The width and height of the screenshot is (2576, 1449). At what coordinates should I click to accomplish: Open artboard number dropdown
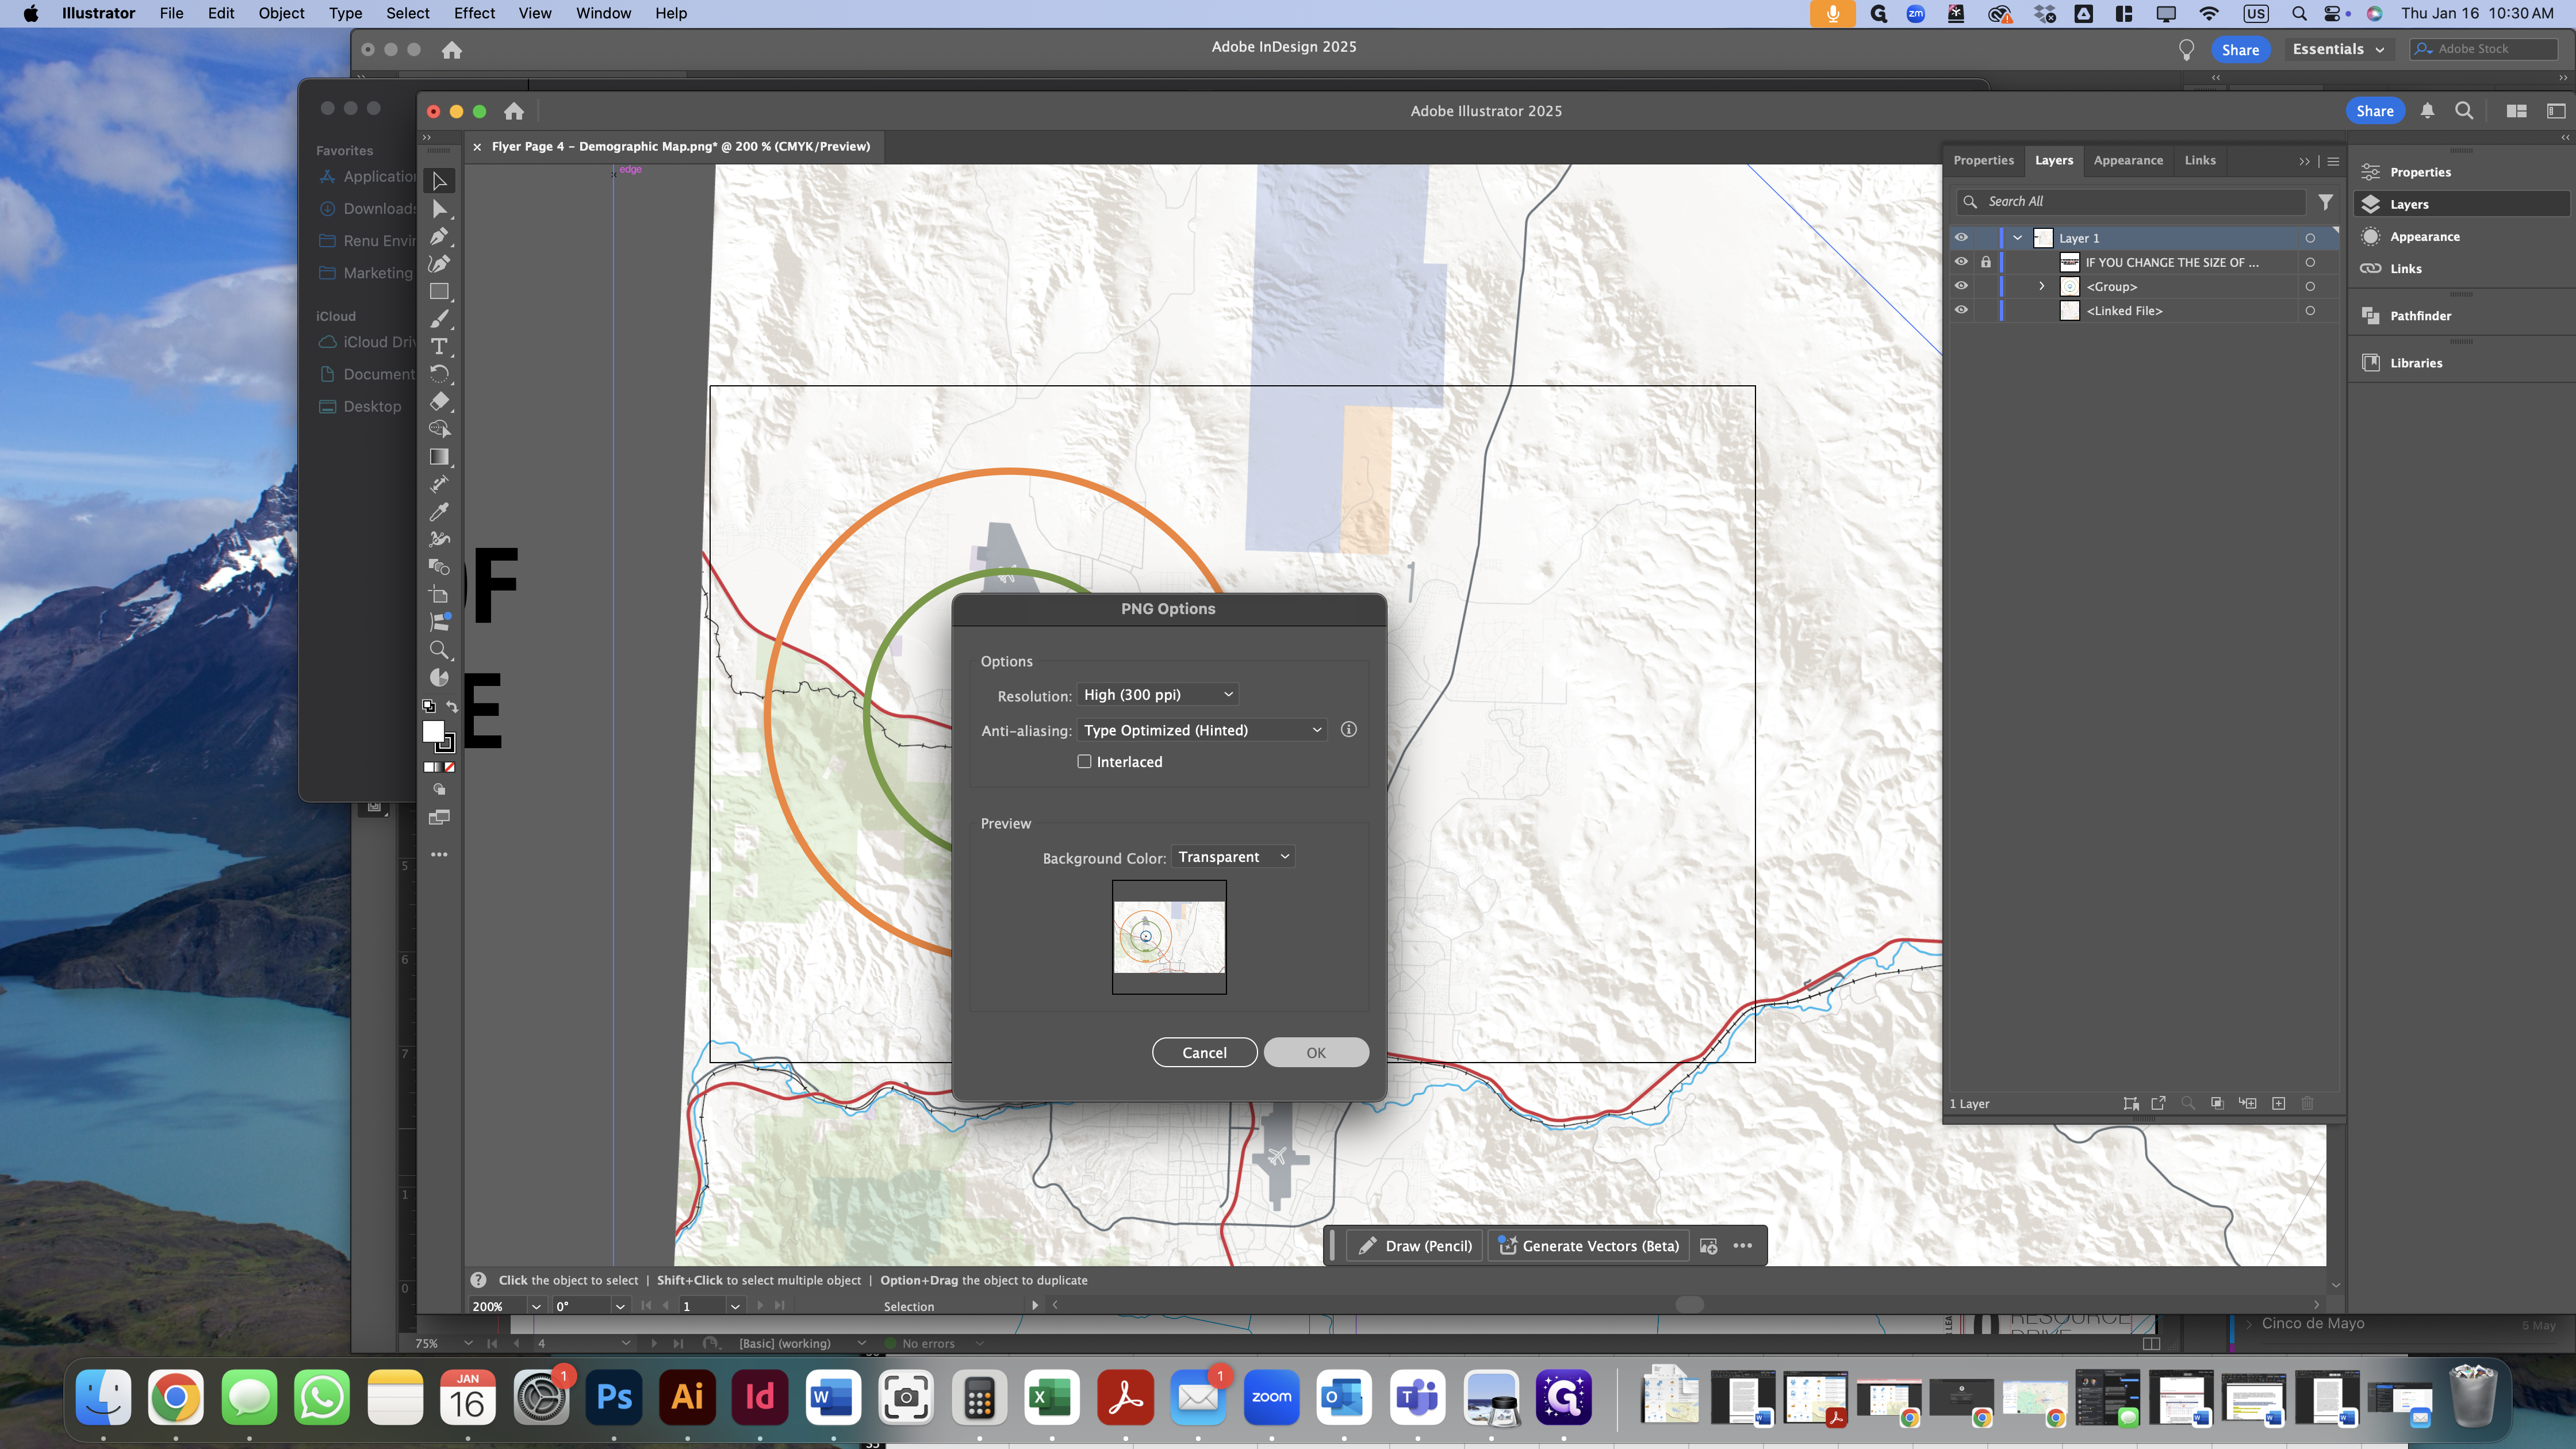point(735,1306)
